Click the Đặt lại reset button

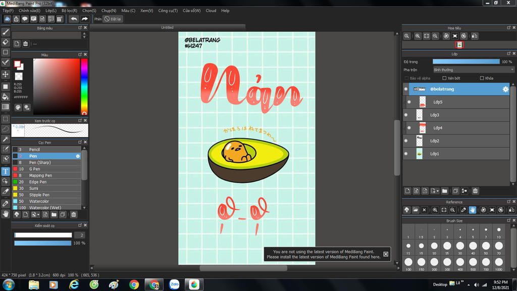(113, 19)
